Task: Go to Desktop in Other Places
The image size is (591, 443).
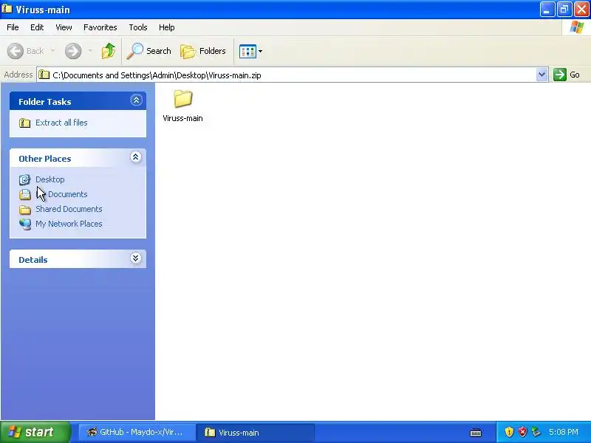Action: [50, 179]
